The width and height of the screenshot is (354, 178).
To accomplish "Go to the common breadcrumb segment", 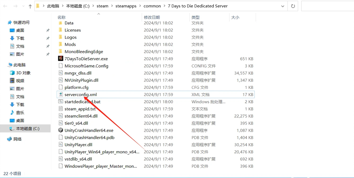I will (x=152, y=6).
